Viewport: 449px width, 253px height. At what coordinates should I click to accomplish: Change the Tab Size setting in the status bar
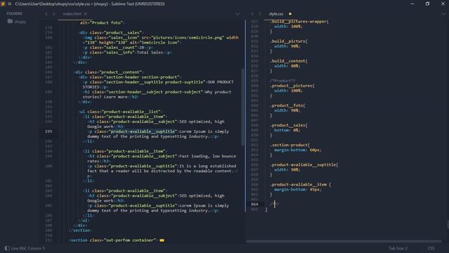click(x=398, y=248)
